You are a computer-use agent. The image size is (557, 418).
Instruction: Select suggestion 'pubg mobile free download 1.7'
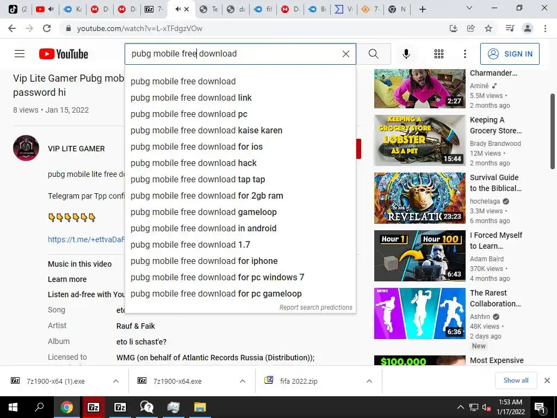[x=240, y=245]
